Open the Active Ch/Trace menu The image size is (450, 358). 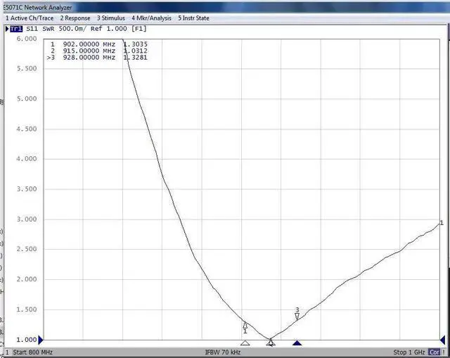[30, 18]
